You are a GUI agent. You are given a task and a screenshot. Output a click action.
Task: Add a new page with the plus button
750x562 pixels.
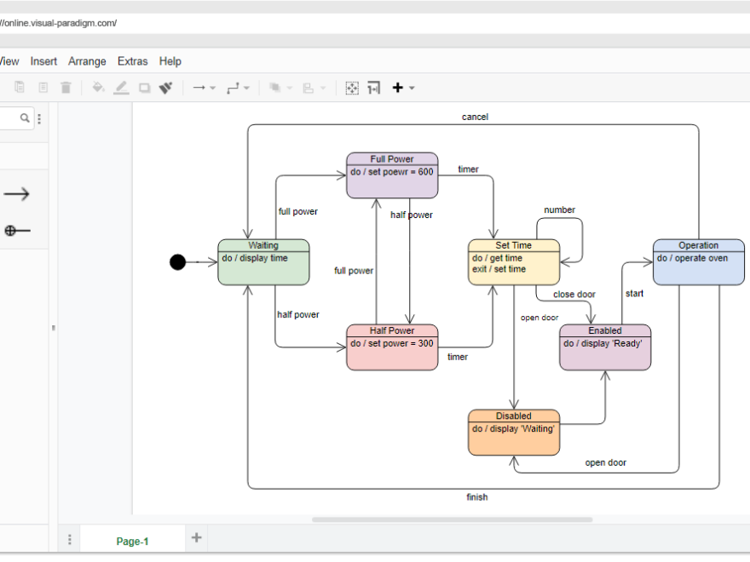196,537
